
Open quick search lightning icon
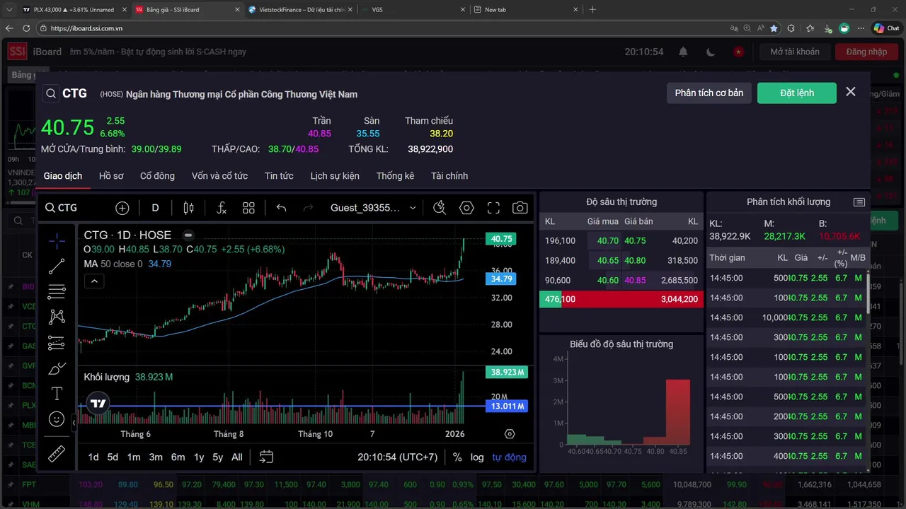tap(440, 208)
